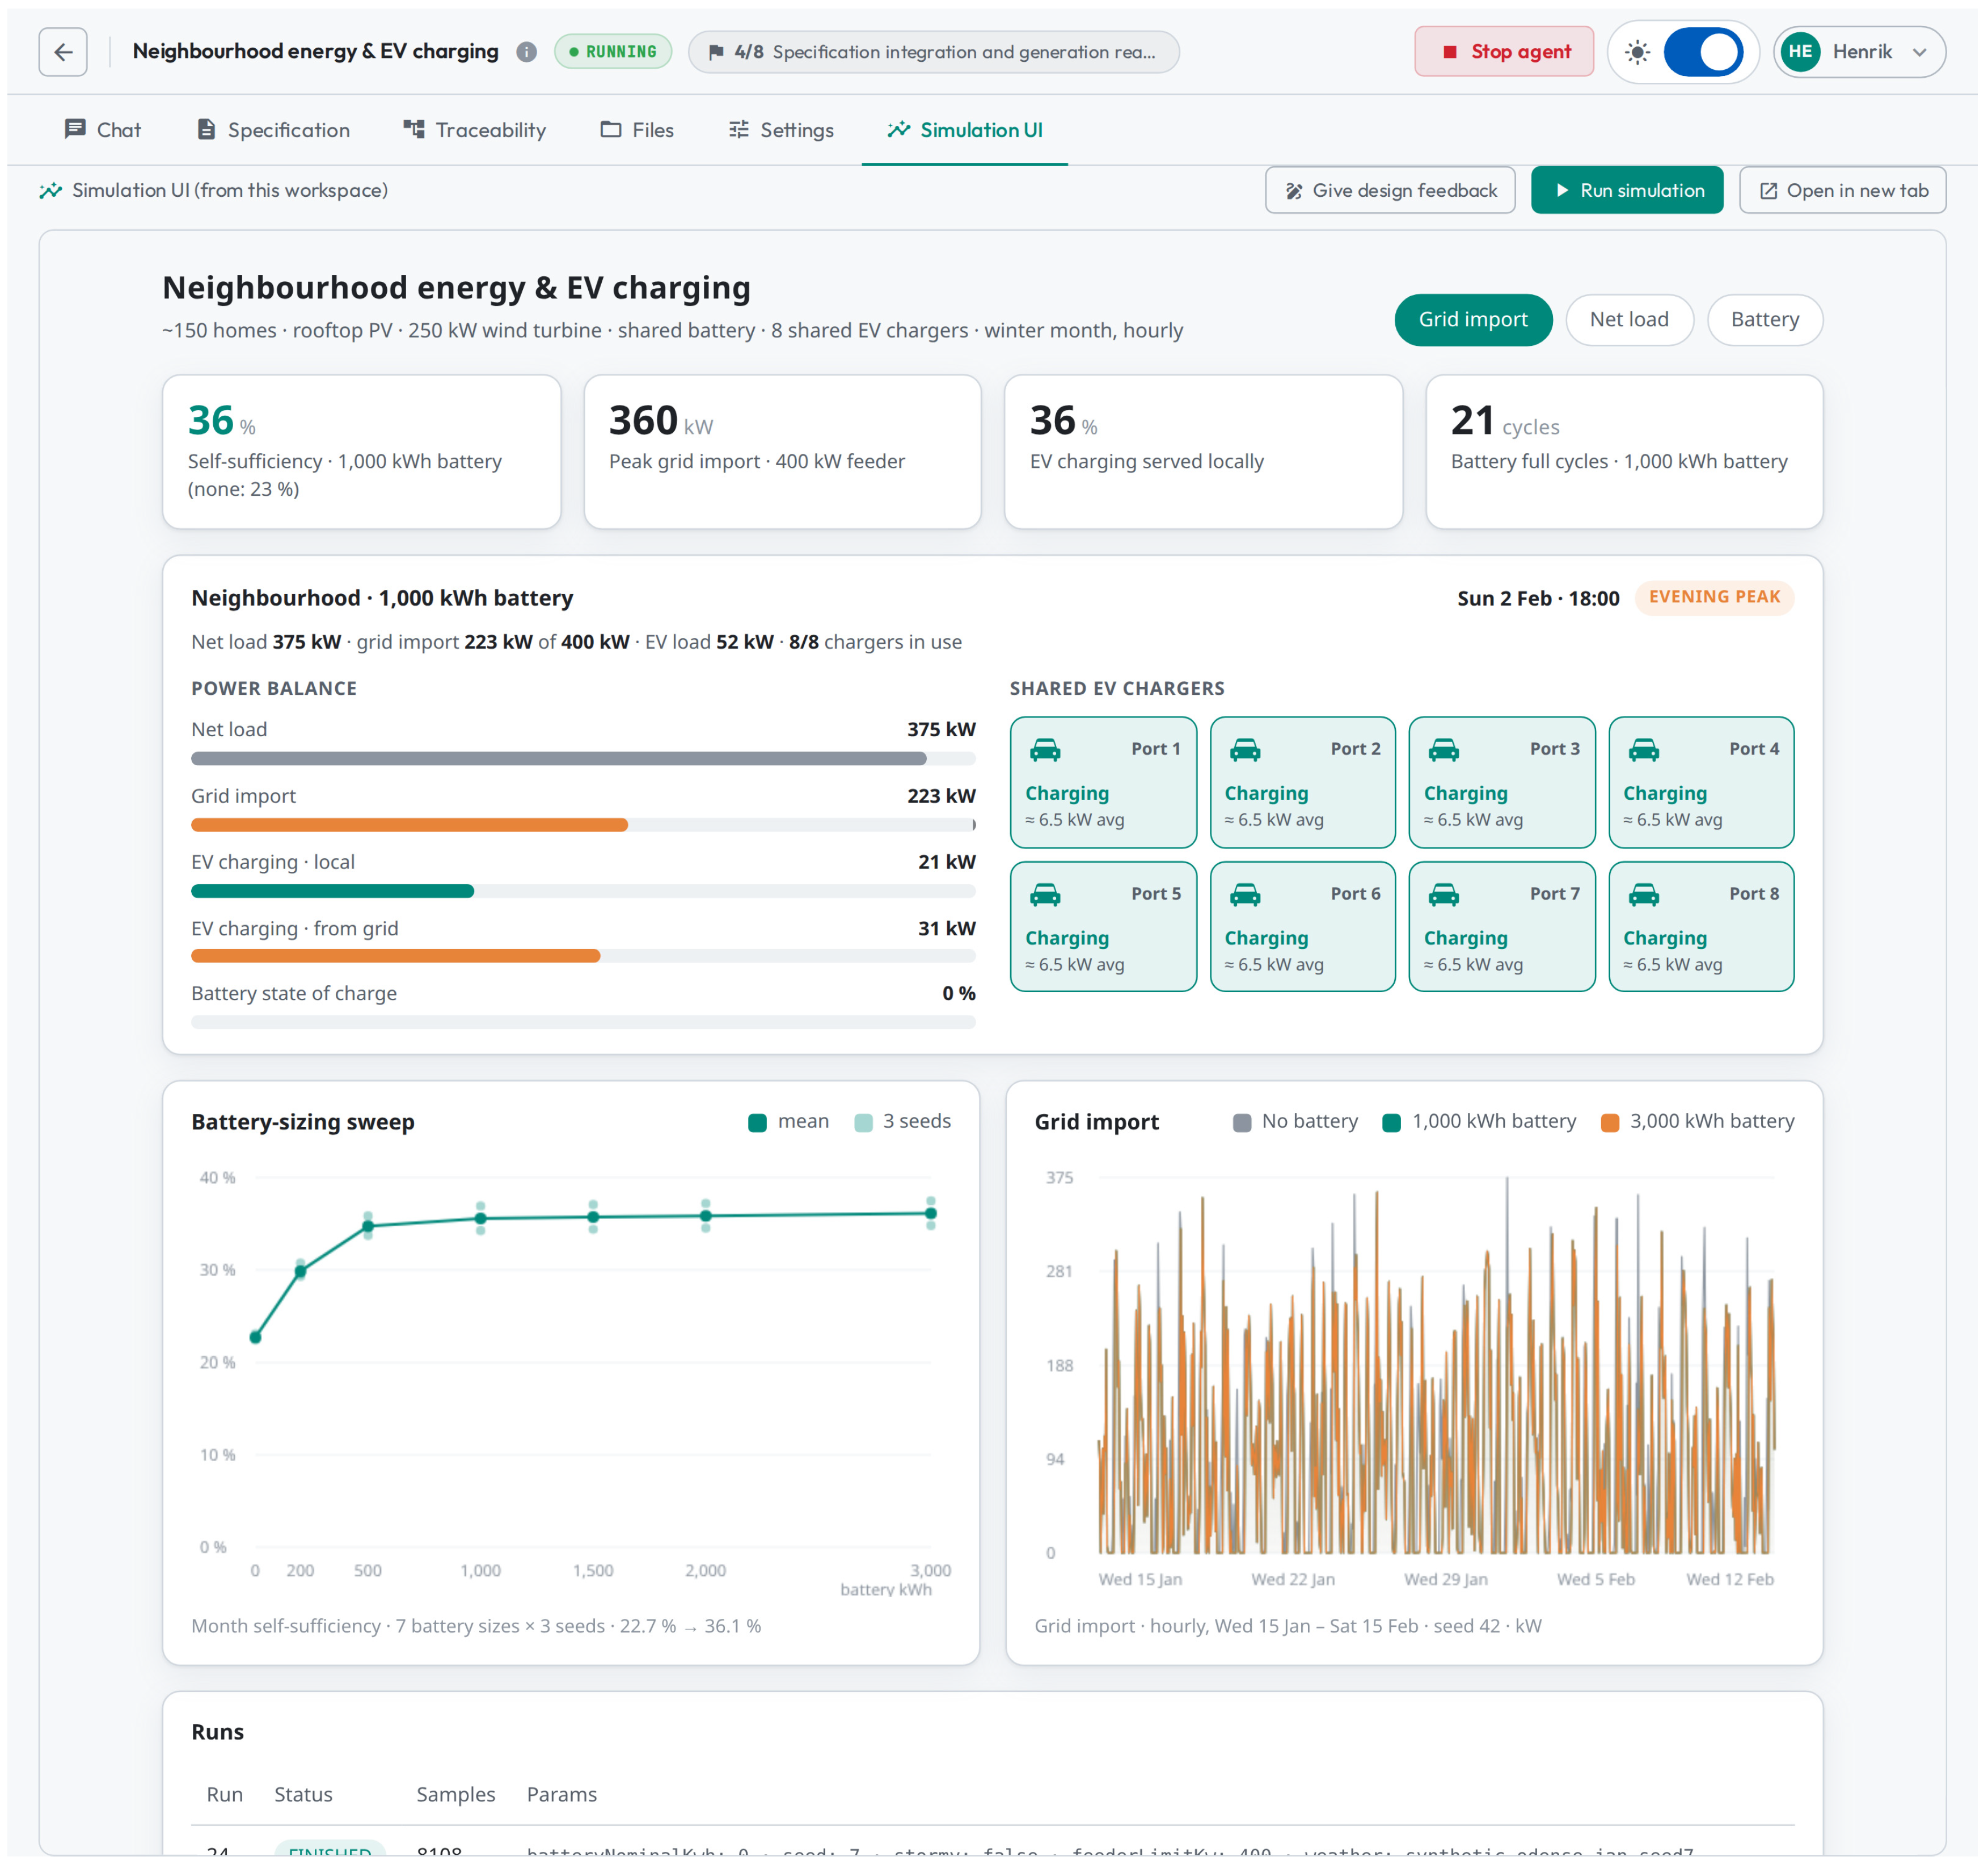Screen dimensions: 1988x1865
Task: Click Give design feedback button
Action: click(x=1391, y=190)
